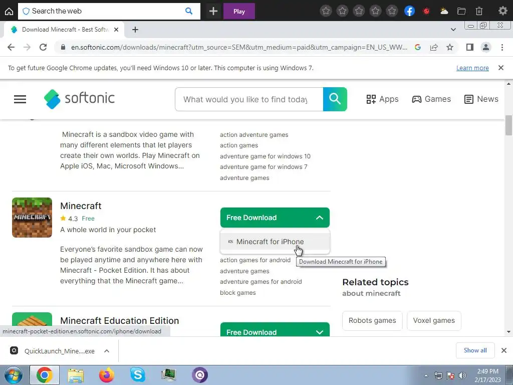Reload the current page
Viewport: 513px width, 385px height.
click(43, 47)
